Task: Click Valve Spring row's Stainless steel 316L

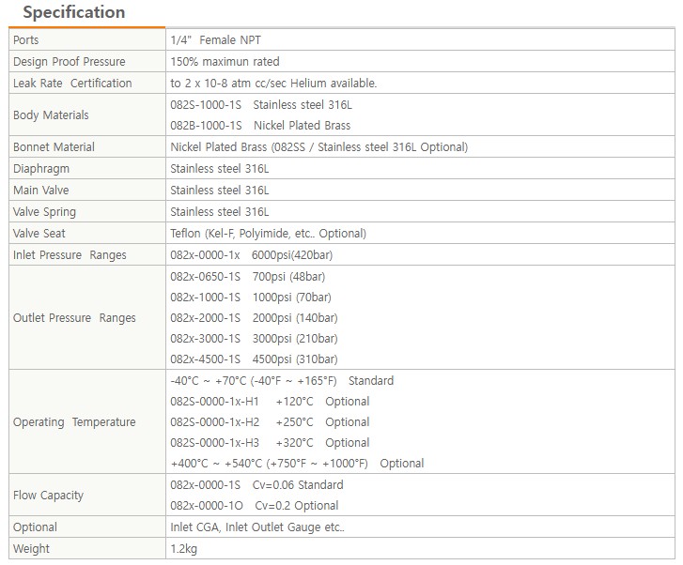Action: pos(220,211)
